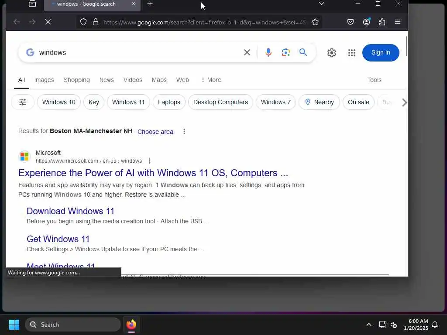Click the Microsoft site favicon
Screen dimensions: 447x335
pos(24,157)
